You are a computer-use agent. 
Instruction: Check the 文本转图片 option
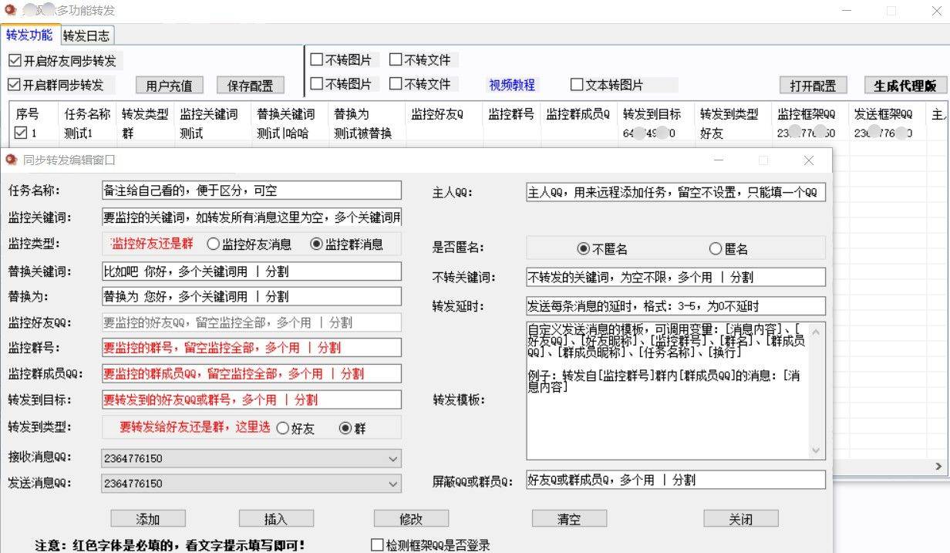click(576, 84)
